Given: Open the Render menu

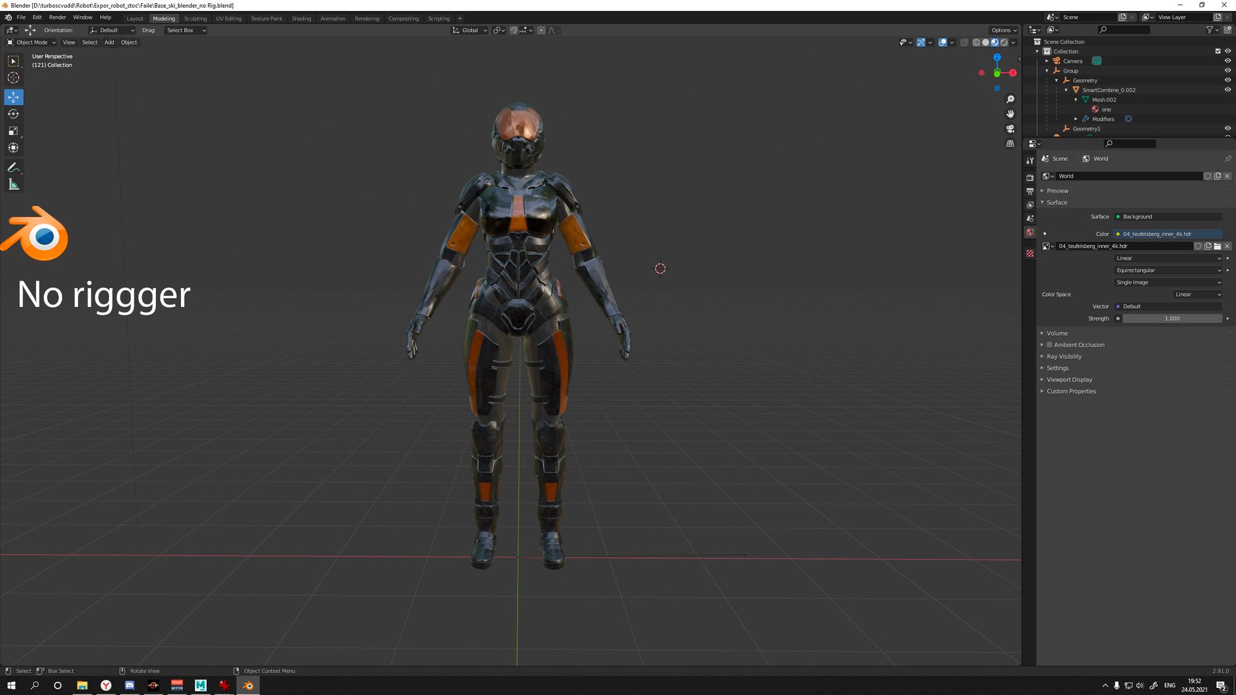Looking at the screenshot, I should tap(57, 17).
